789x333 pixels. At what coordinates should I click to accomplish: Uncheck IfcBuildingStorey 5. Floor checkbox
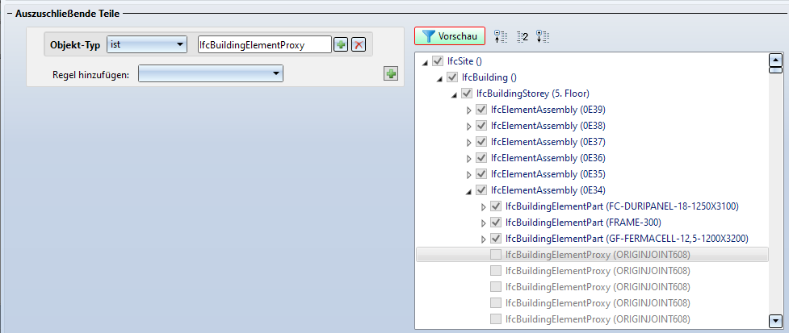pos(467,94)
